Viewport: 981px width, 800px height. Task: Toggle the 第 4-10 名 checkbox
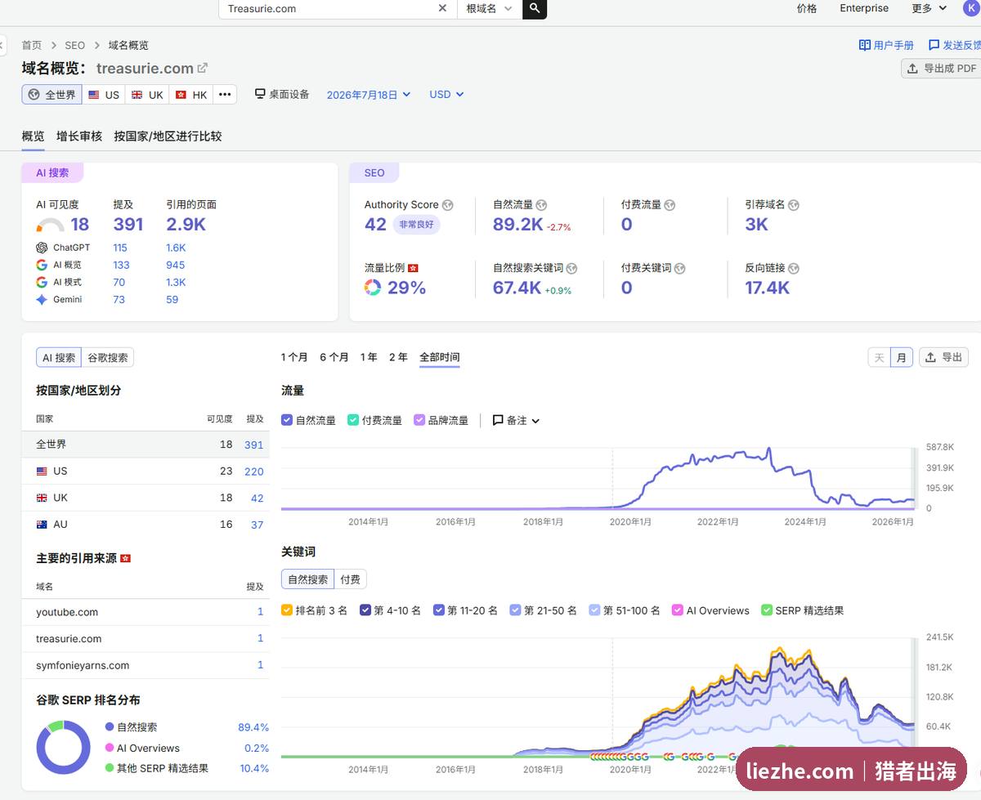(x=365, y=610)
